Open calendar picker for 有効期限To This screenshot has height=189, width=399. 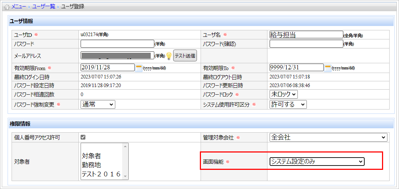(327, 68)
